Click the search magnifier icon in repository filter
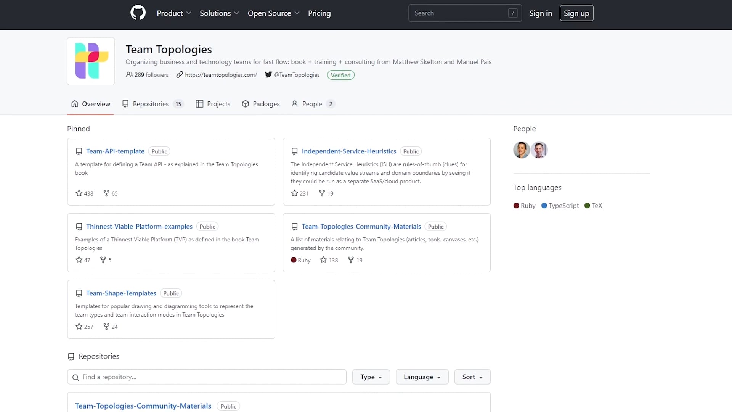The image size is (732, 412). click(x=75, y=377)
